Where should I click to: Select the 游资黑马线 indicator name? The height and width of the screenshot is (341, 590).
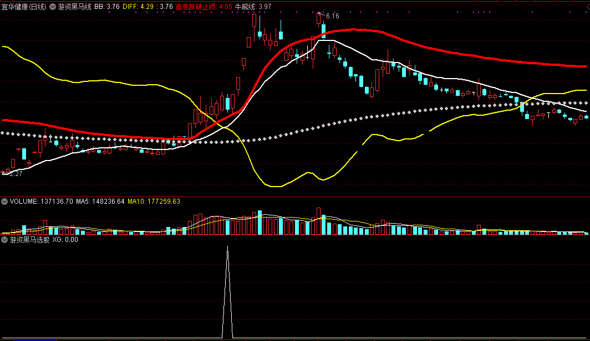74,7
